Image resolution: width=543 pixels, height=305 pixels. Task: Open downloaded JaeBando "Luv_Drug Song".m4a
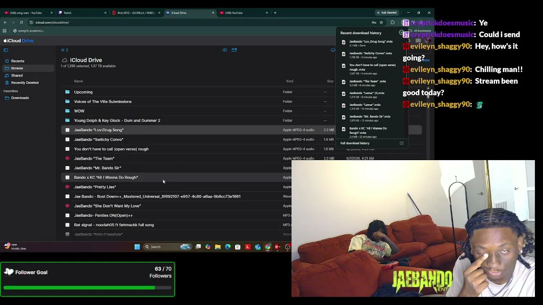pos(371,43)
